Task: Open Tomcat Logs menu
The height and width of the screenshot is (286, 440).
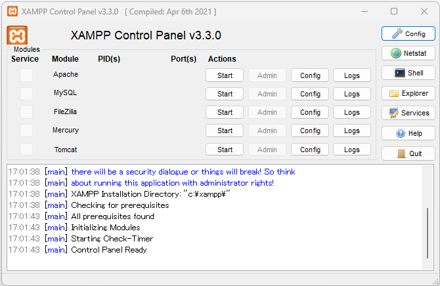Action: pyautogui.click(x=352, y=150)
